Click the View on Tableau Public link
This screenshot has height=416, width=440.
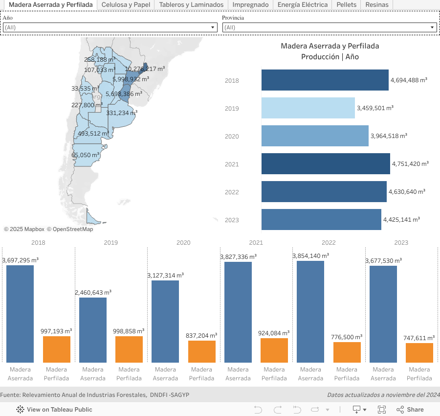coord(59,410)
